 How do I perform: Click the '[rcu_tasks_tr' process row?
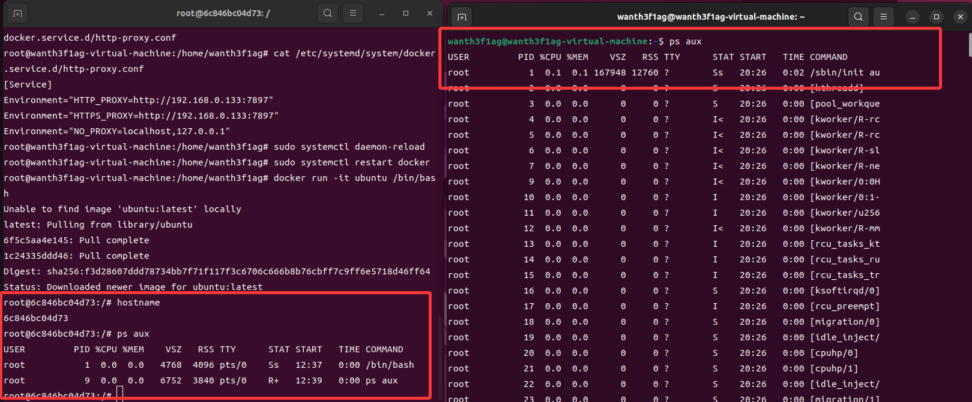[x=664, y=275]
